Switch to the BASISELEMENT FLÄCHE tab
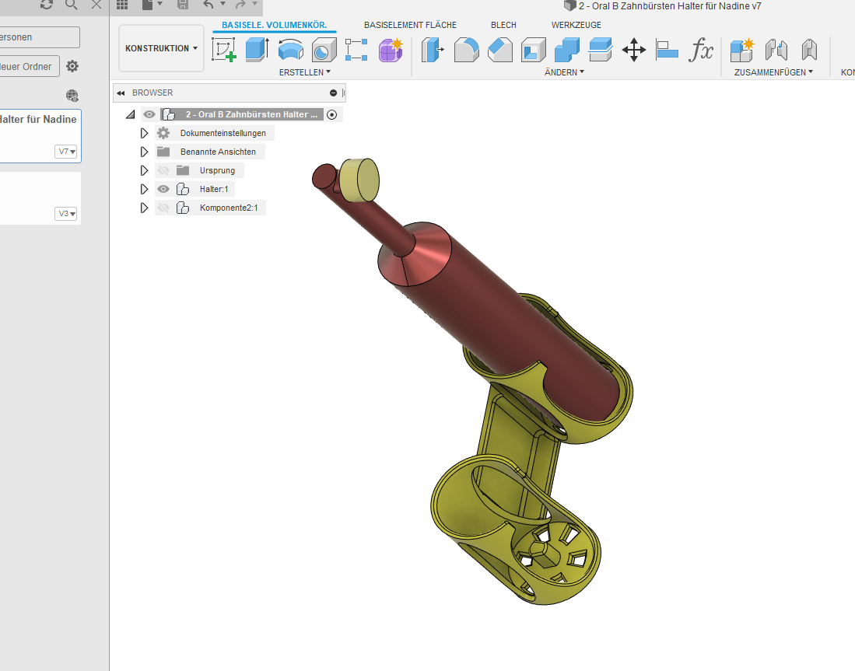This screenshot has width=855, height=671. point(410,25)
